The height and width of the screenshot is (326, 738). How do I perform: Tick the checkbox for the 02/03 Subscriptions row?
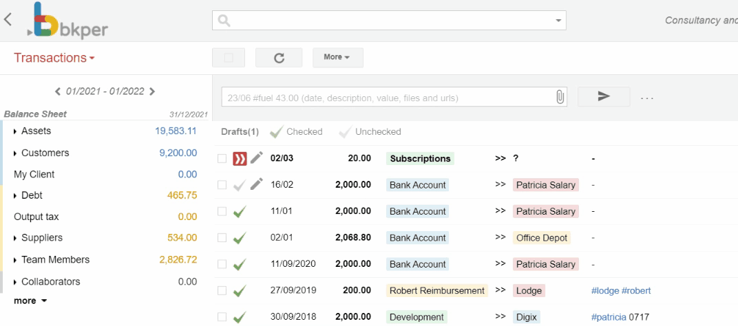pyautogui.click(x=222, y=159)
